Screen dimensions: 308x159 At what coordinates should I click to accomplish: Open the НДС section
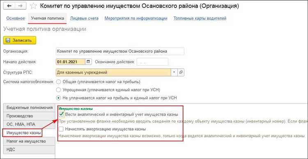29,150
